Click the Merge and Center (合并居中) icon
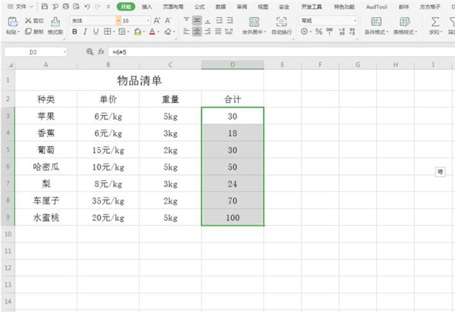Screen dimensions: 455x312 click(x=254, y=22)
